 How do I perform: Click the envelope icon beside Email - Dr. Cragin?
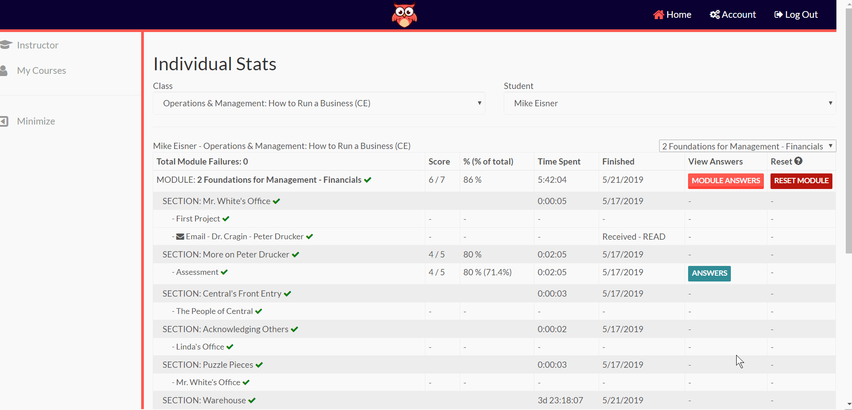(180, 237)
